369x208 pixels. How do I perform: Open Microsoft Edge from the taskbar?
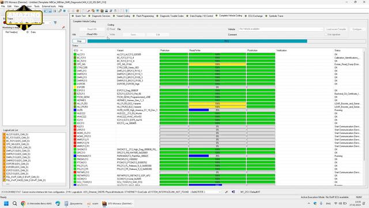pos(58,203)
